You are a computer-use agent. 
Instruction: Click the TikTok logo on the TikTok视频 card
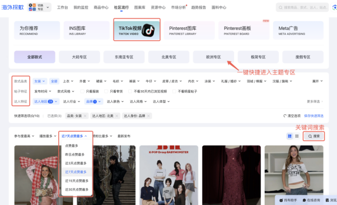tap(148, 30)
